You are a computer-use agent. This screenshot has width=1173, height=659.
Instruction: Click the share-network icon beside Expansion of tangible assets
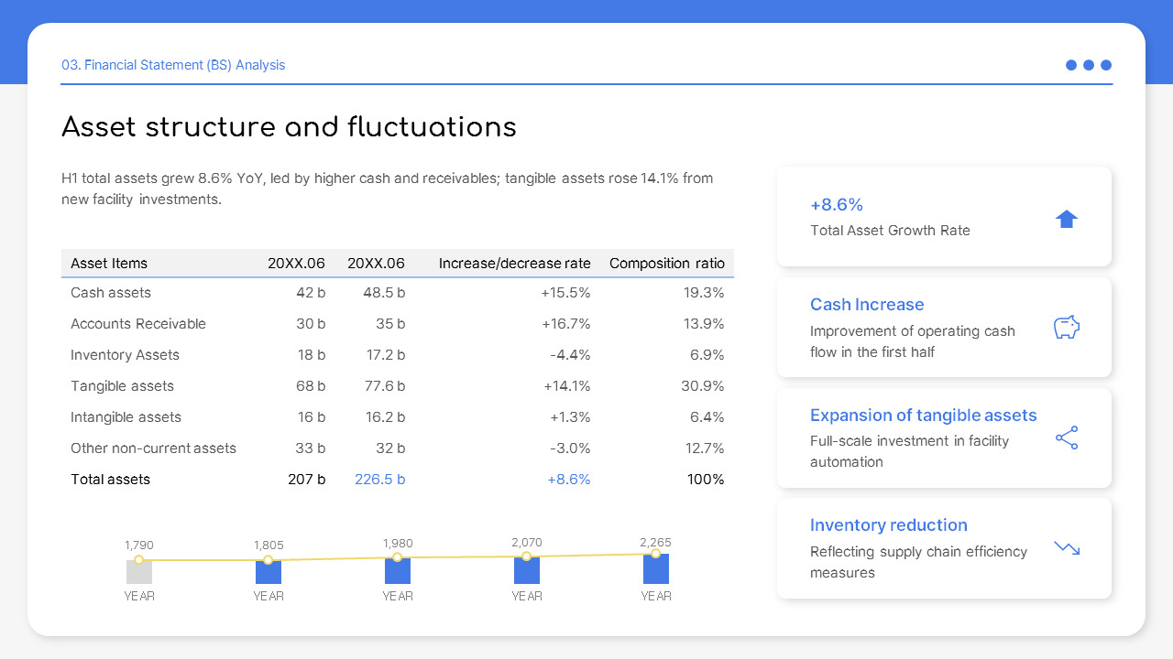(x=1066, y=438)
